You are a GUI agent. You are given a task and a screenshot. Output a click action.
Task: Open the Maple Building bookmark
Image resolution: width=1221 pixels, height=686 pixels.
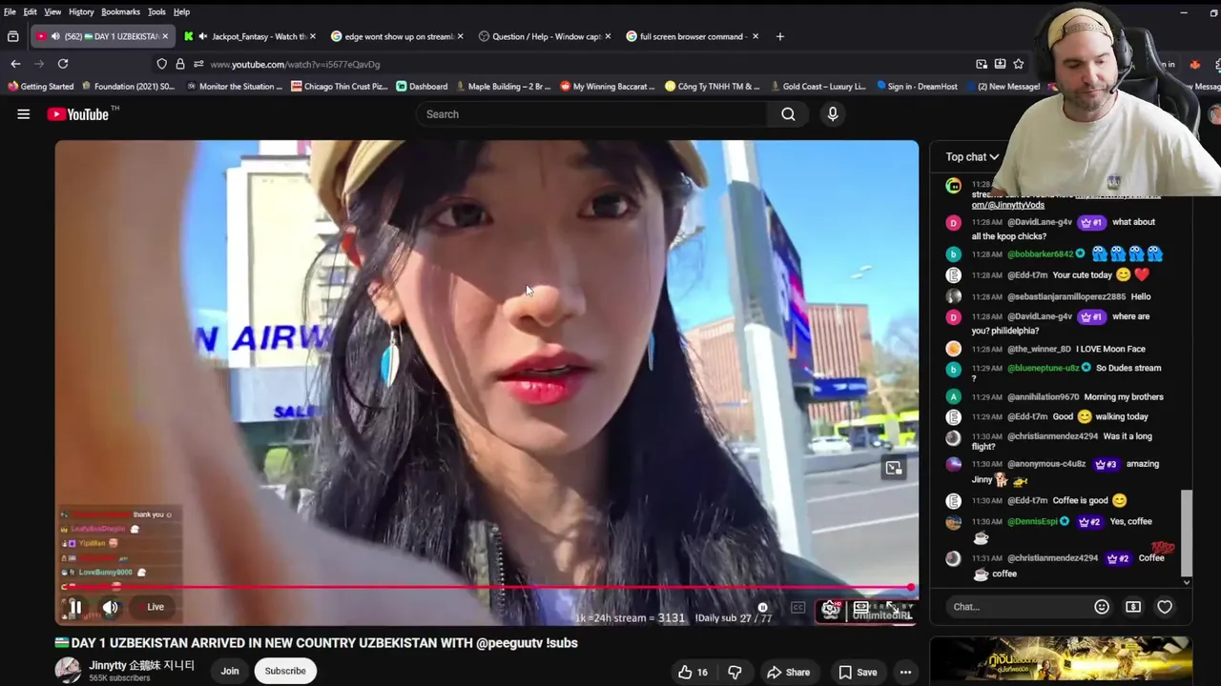503,86
